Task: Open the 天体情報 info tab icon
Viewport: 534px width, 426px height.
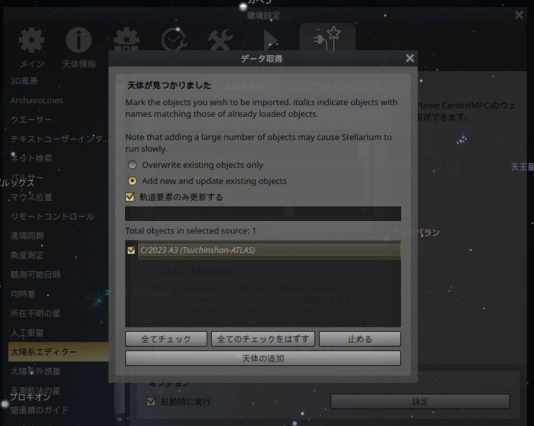Action: pyautogui.click(x=79, y=40)
